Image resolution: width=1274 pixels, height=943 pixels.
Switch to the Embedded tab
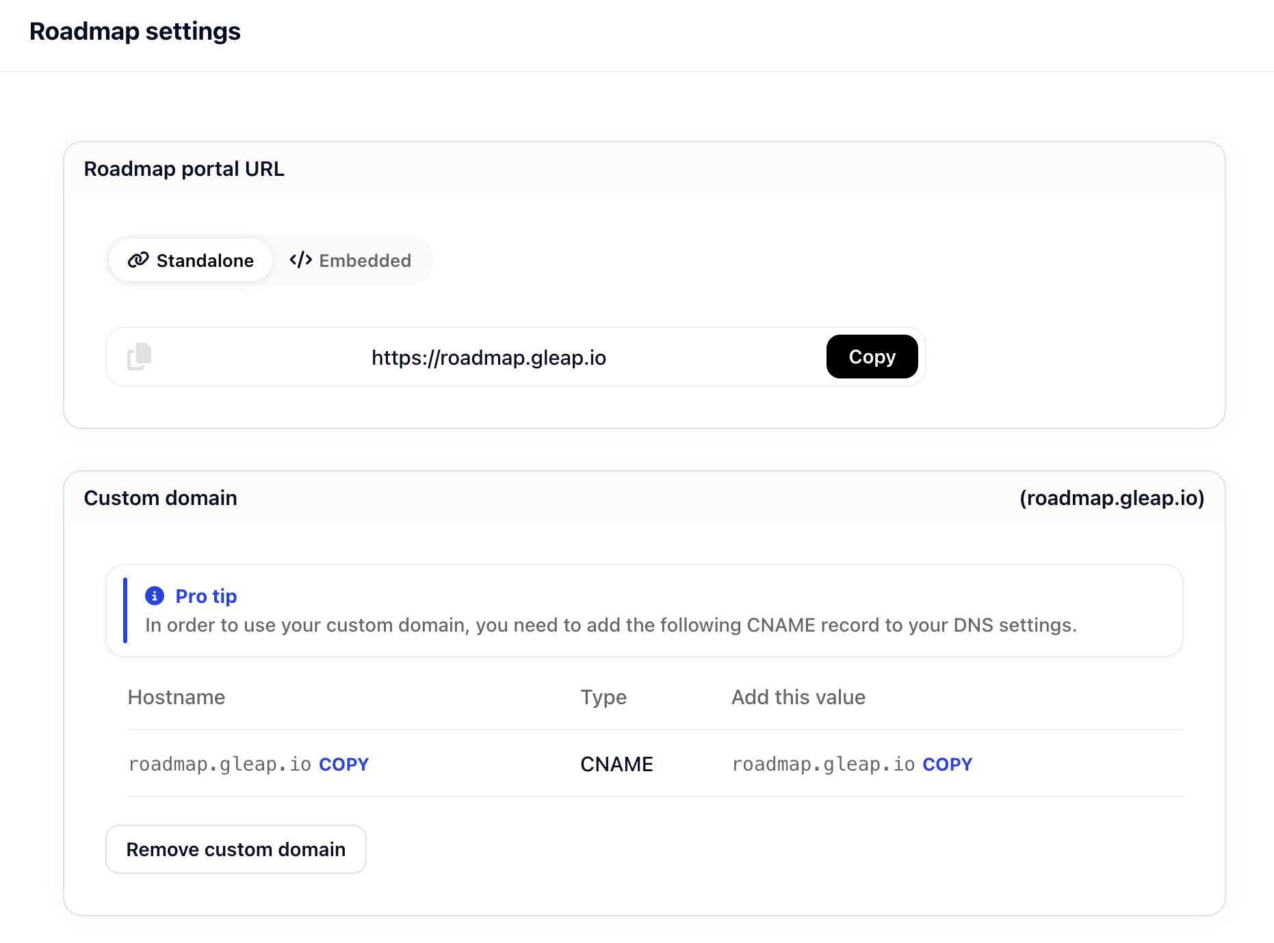click(350, 260)
